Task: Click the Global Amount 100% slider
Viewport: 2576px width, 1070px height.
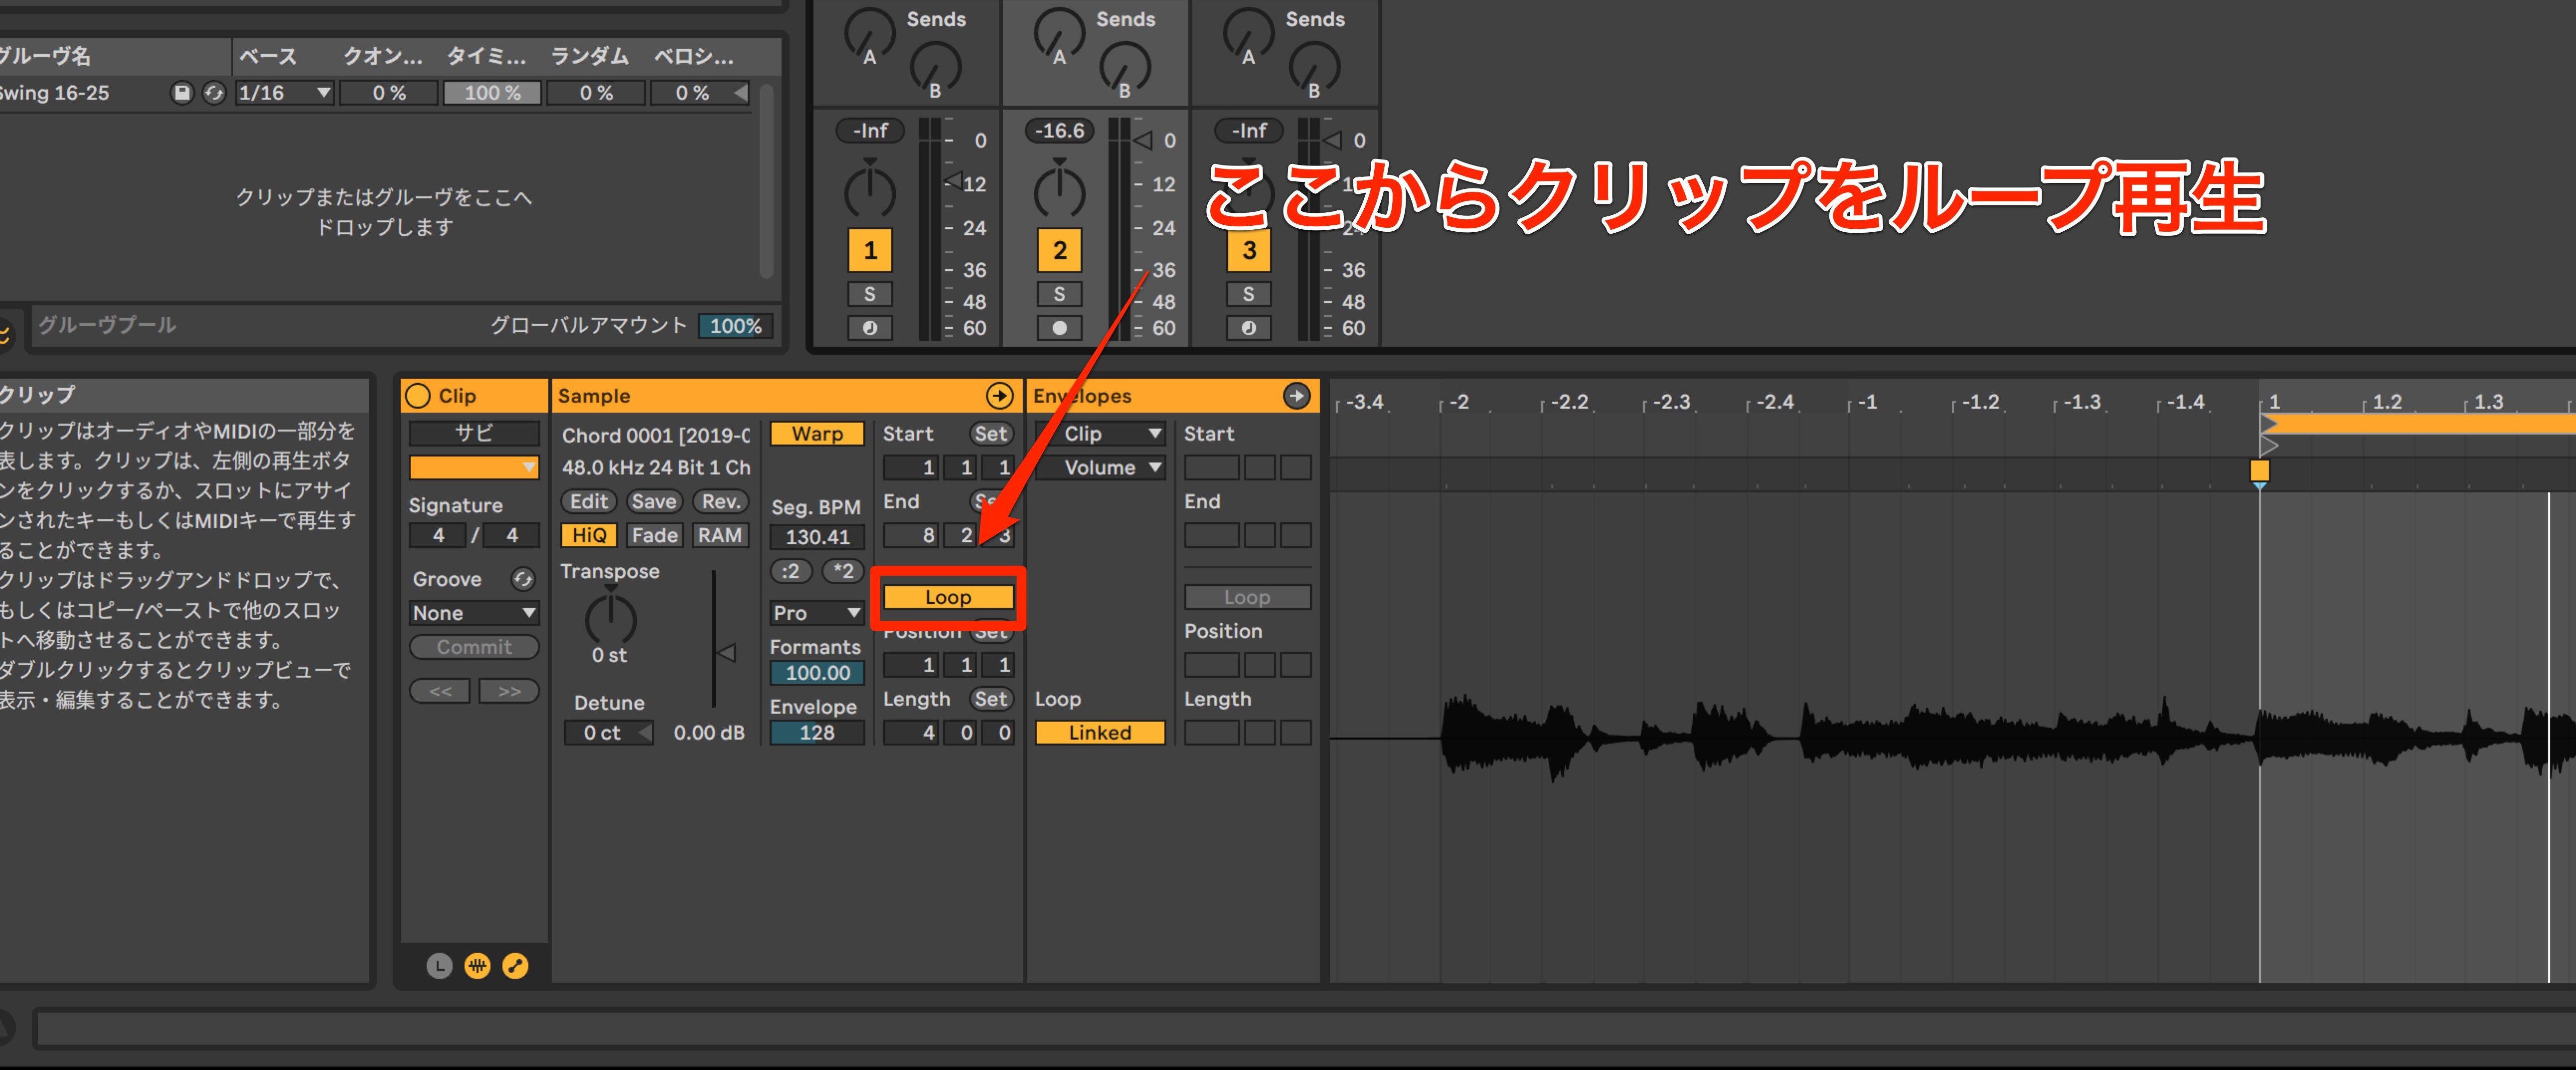Action: (736, 326)
